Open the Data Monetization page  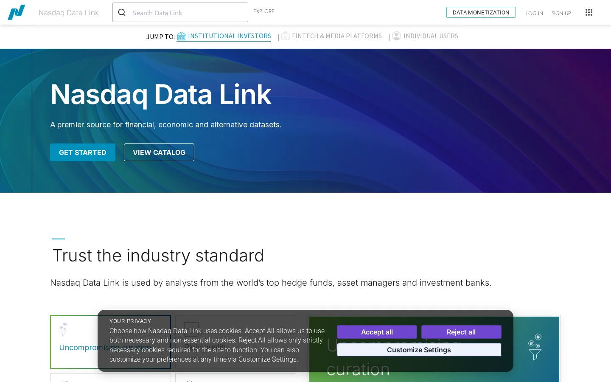coord(481,12)
